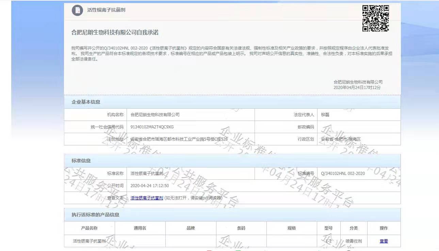Click the 型号 column header
The image size is (439, 251).
coord(328,228)
